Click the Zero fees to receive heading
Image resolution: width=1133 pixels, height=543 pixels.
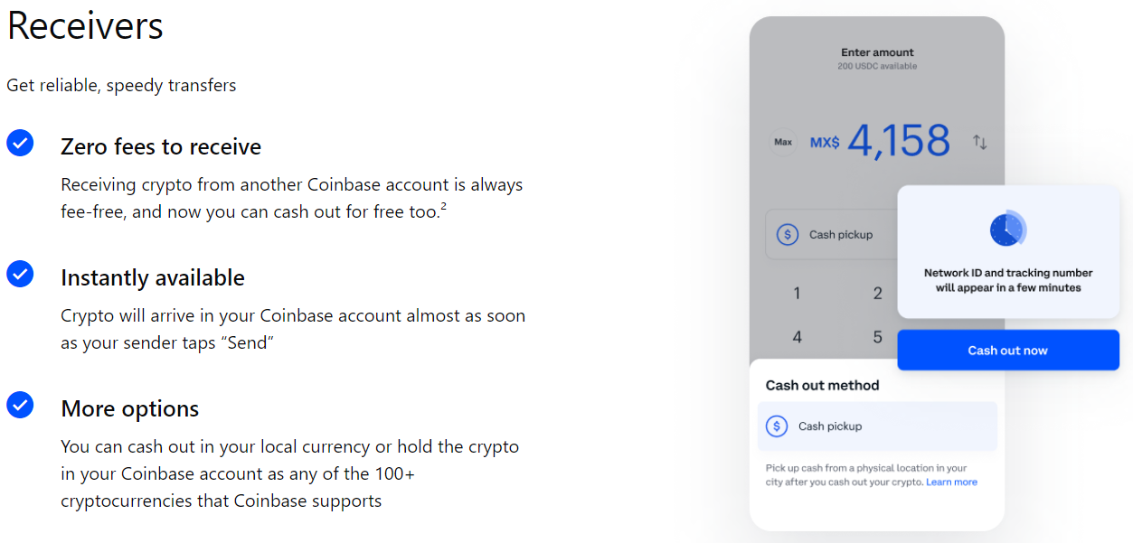tap(161, 146)
